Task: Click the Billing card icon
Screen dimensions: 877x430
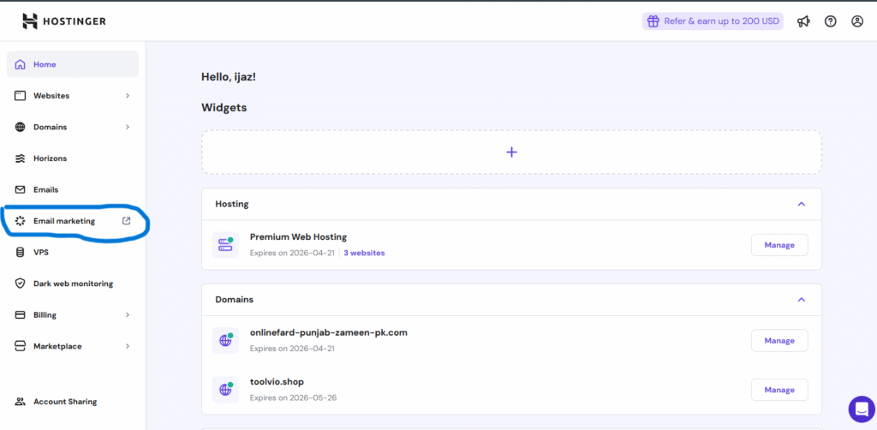Action: click(21, 315)
